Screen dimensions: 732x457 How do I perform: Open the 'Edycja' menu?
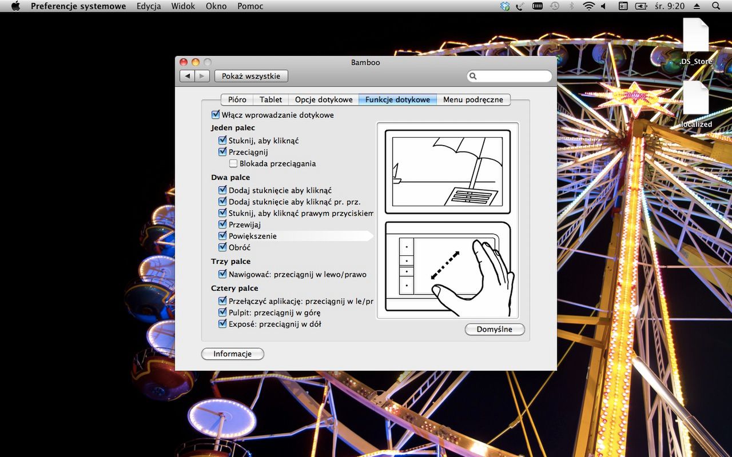click(149, 6)
